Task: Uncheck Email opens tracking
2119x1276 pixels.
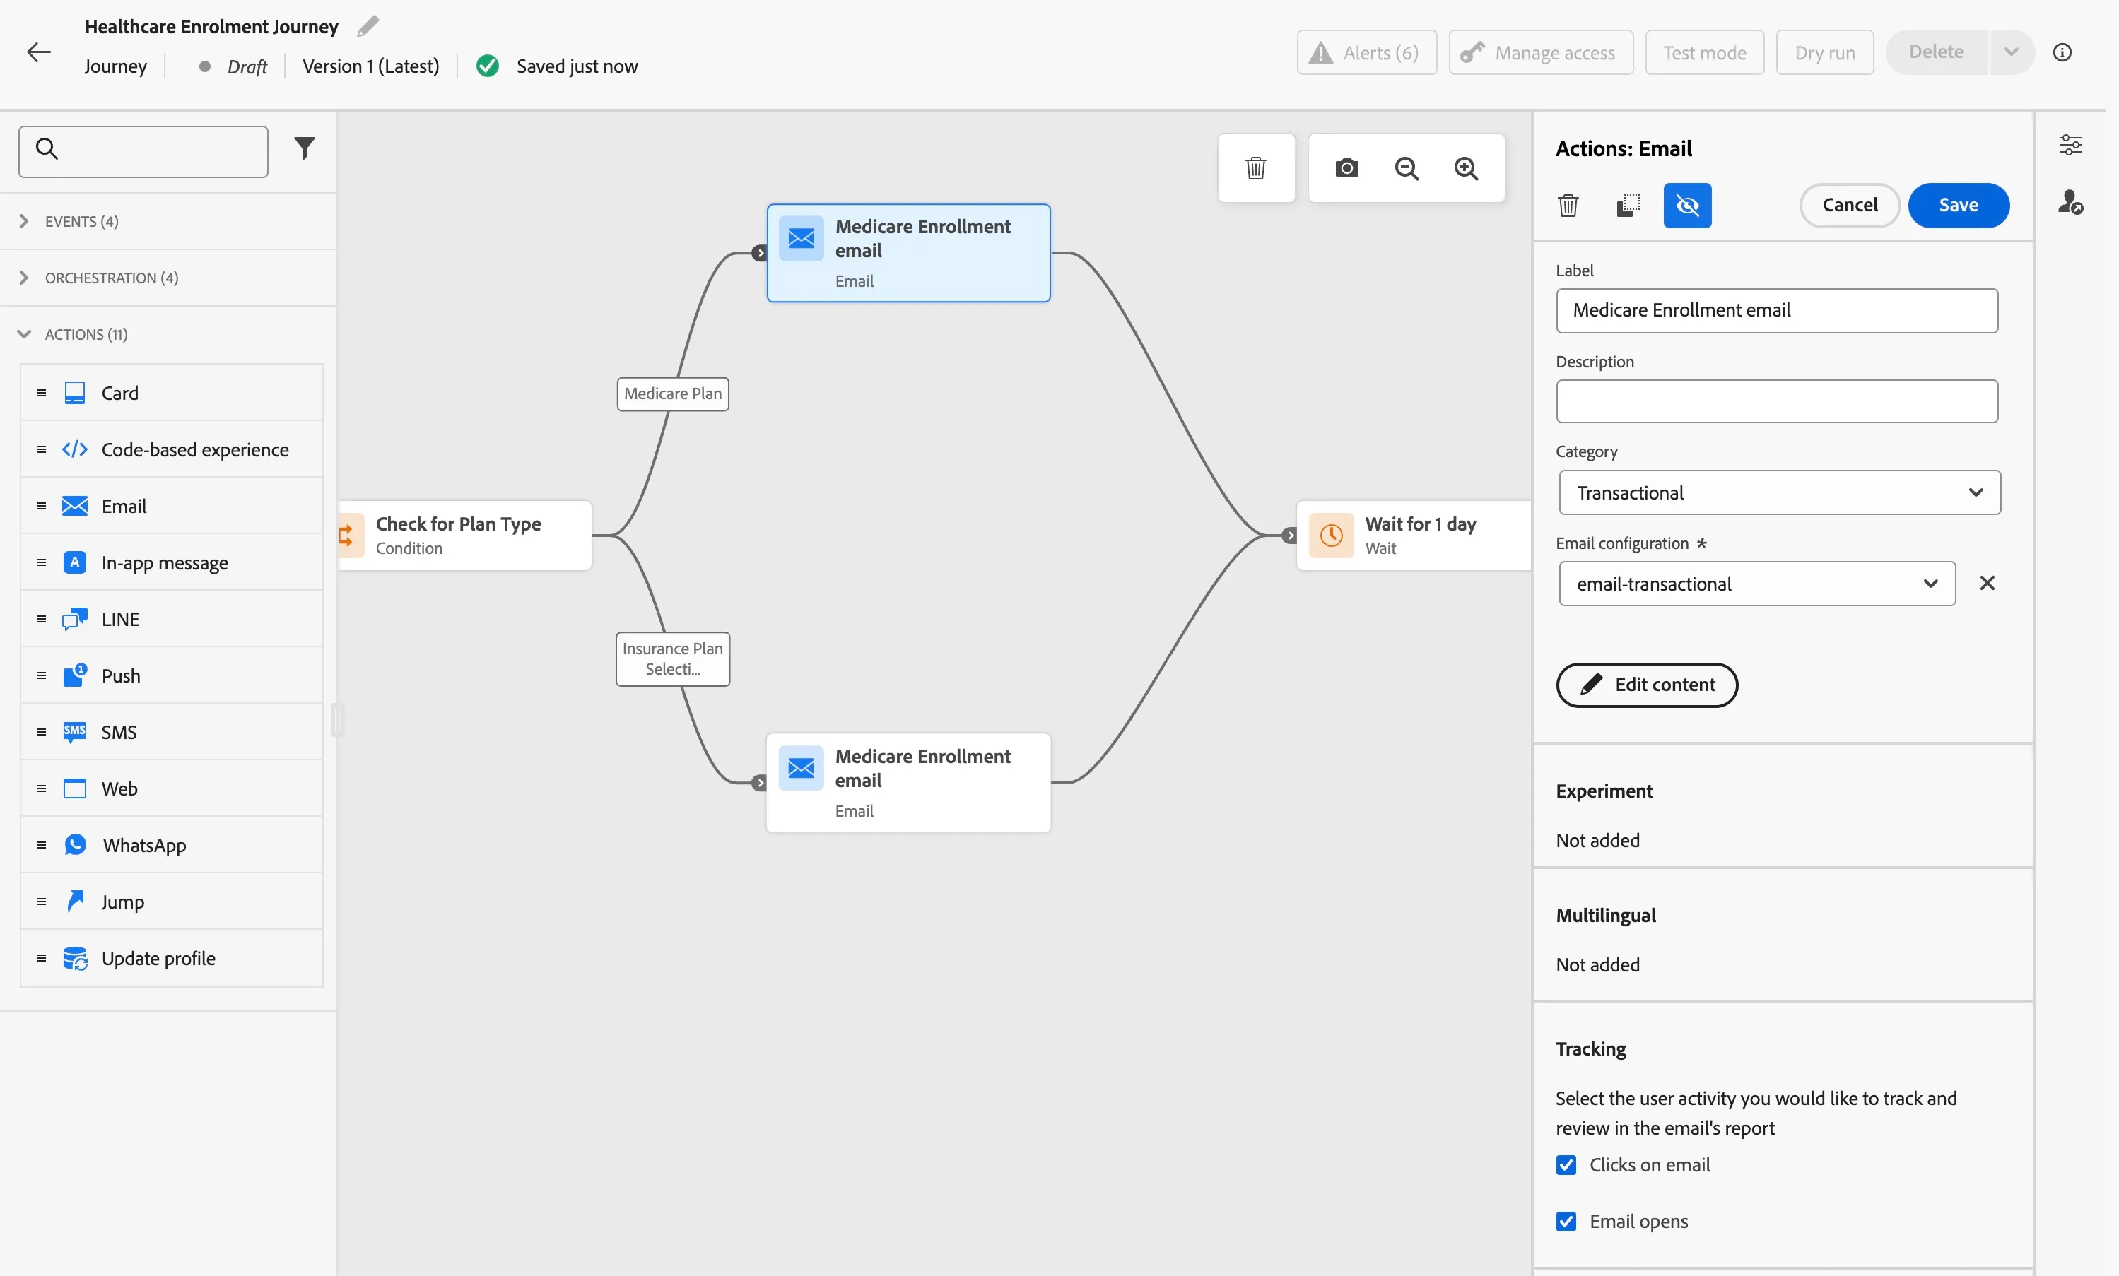Action: point(1566,1222)
